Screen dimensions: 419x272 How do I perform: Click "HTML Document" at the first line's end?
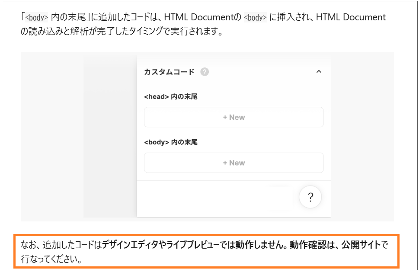[x=351, y=18]
